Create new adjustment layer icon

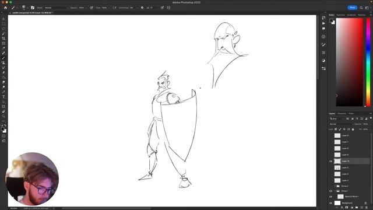351,208
